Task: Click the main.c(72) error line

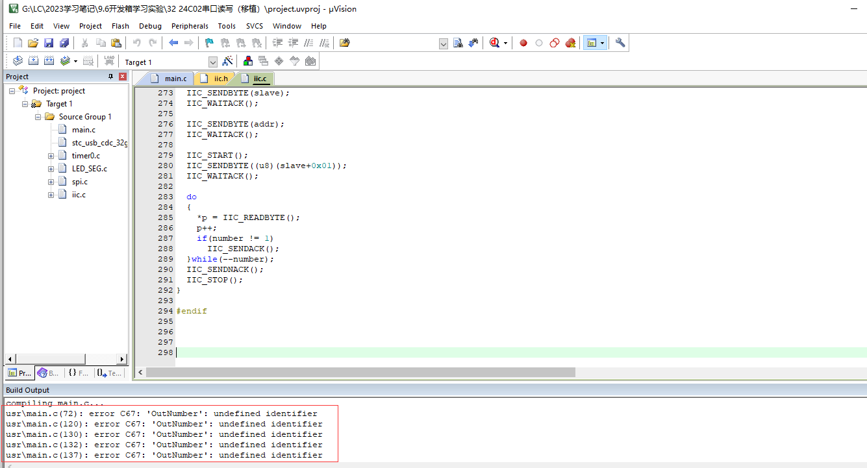Action: 162,413
